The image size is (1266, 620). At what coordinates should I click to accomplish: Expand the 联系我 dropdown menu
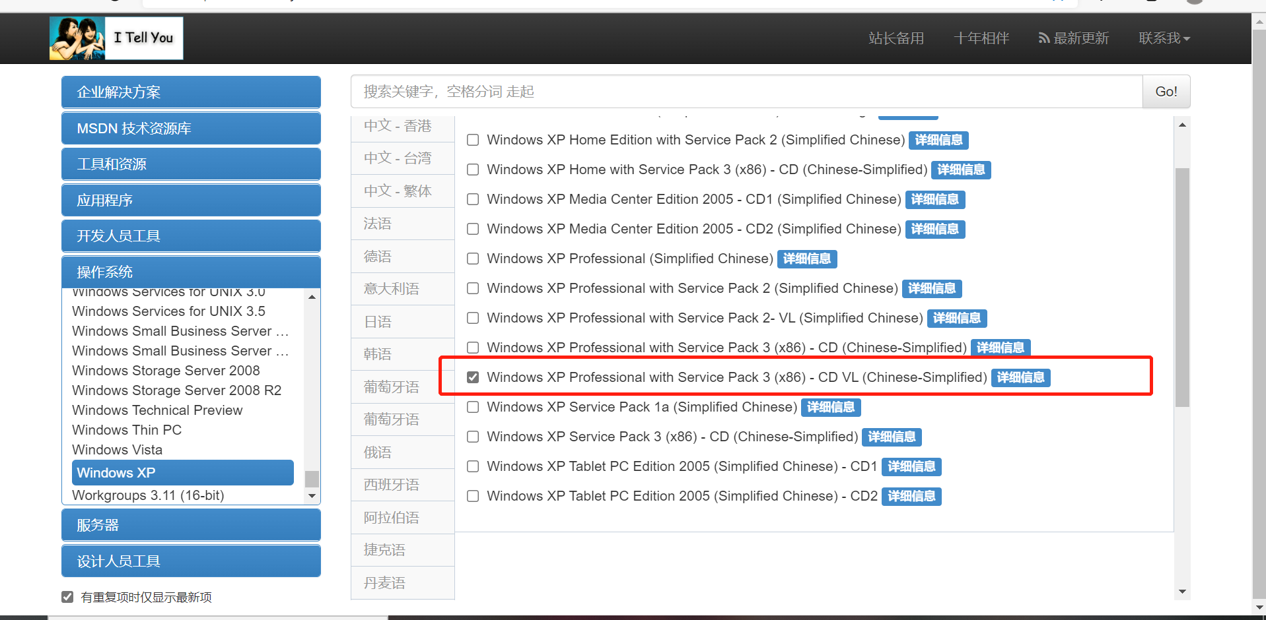pyautogui.click(x=1164, y=38)
